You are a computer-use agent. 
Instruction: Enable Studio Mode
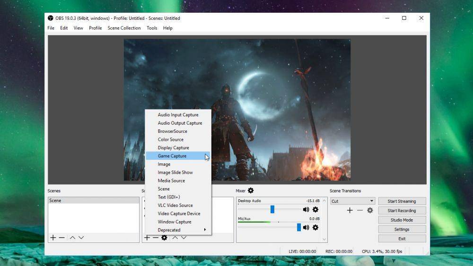pos(402,220)
